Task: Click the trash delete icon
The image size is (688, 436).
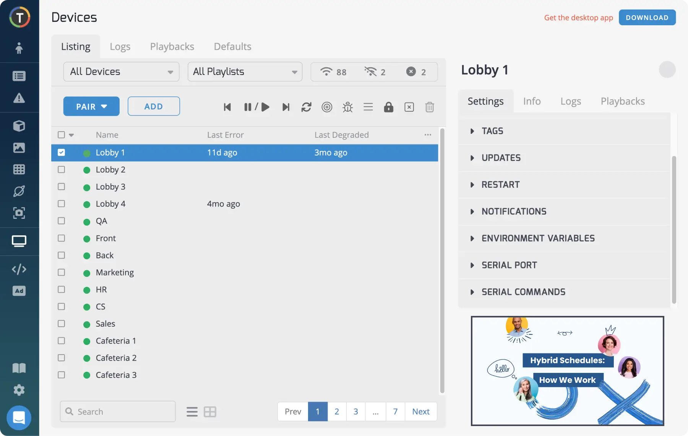Action: click(429, 107)
